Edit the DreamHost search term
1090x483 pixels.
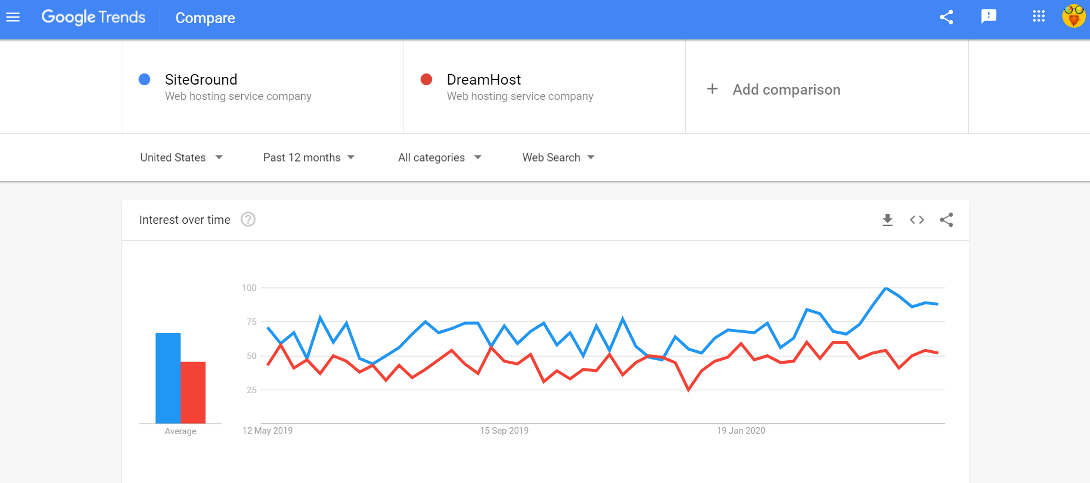[484, 79]
